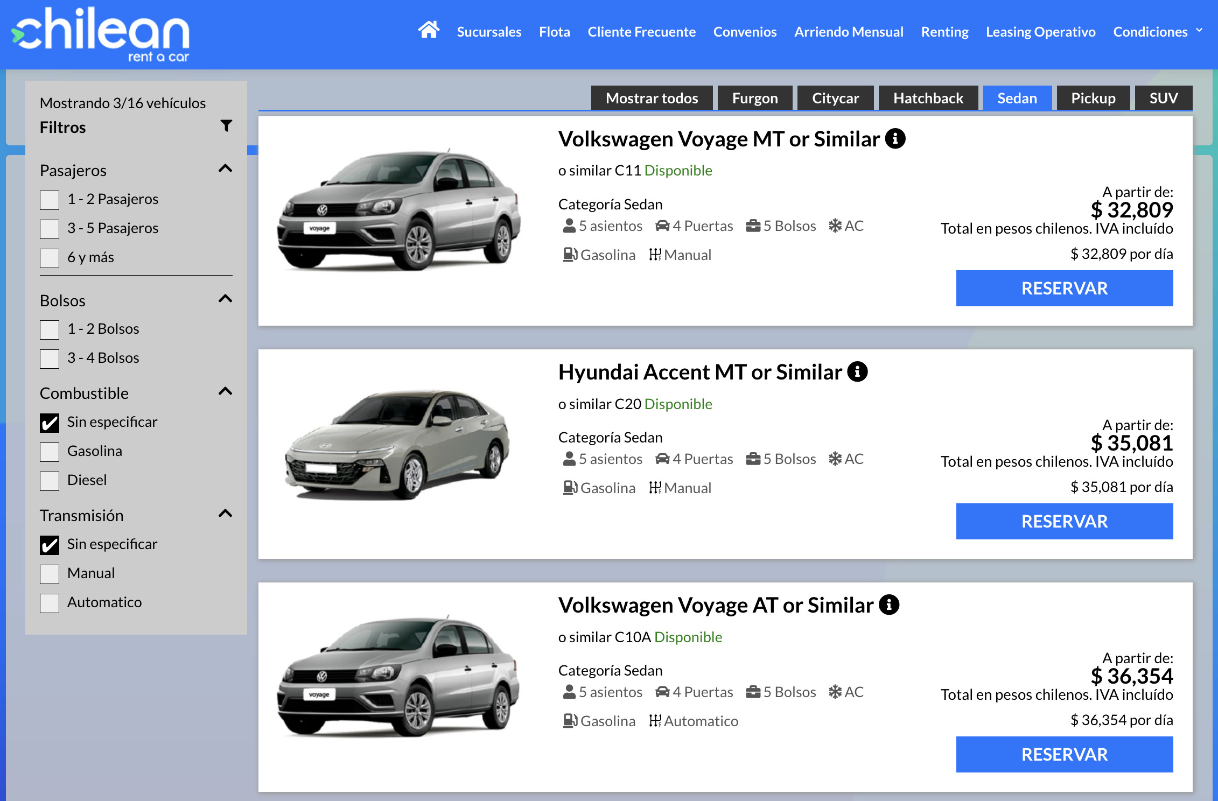Click the Chilean rent a car logo
The width and height of the screenshot is (1218, 801).
[102, 34]
